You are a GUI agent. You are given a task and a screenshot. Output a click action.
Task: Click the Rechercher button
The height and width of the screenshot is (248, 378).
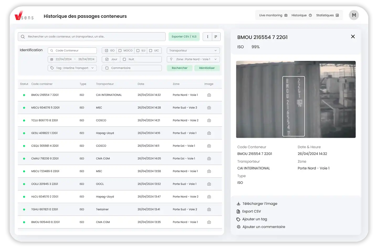180,68
